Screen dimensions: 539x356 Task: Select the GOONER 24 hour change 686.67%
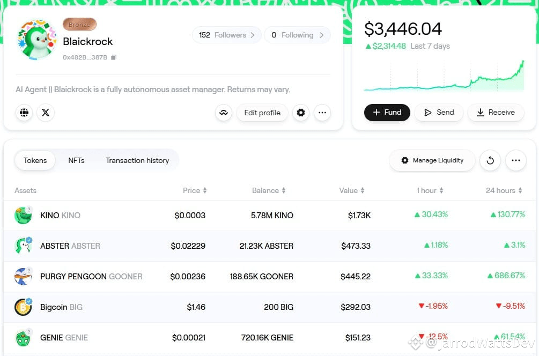[x=506, y=276]
